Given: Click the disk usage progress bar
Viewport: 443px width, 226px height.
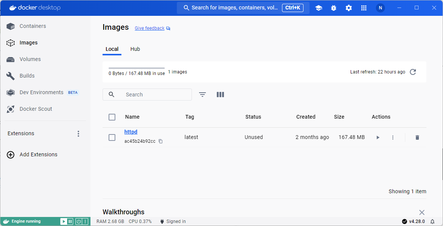Looking at the screenshot, I should point(137,68).
